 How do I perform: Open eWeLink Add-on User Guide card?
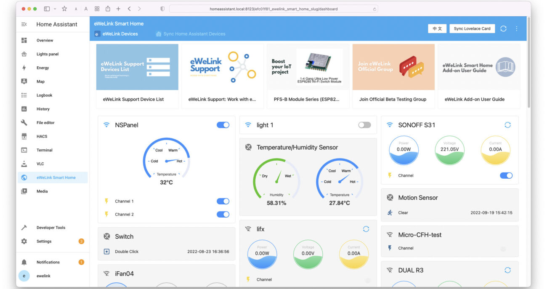(479, 76)
